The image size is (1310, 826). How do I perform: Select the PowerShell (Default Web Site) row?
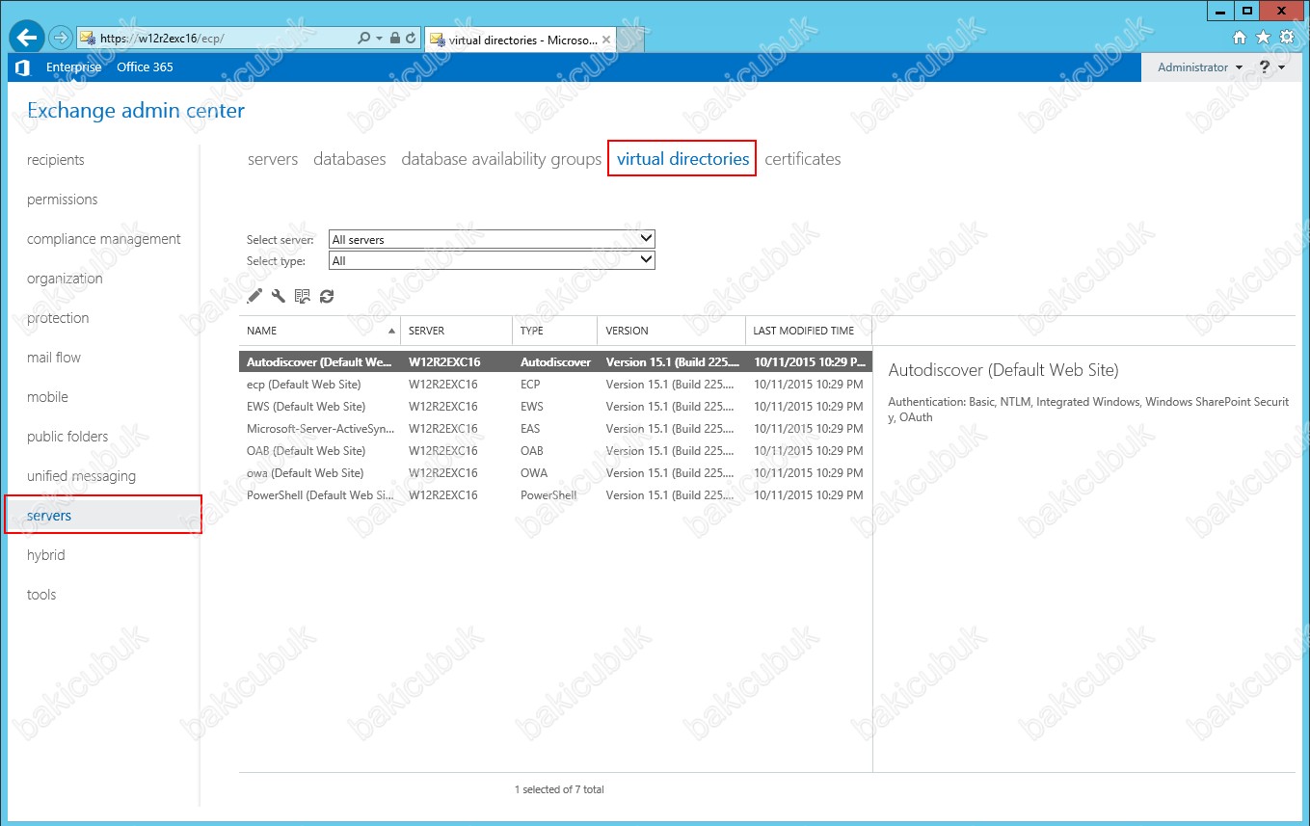tap(555, 495)
